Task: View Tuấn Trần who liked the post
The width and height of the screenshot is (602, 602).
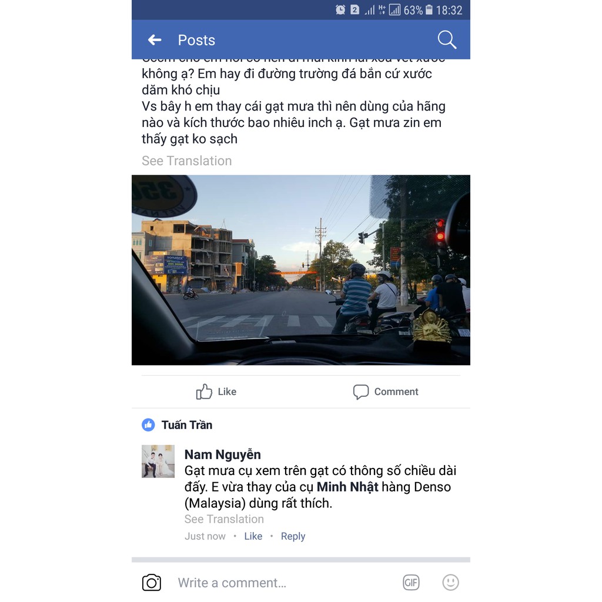Action: [186, 425]
